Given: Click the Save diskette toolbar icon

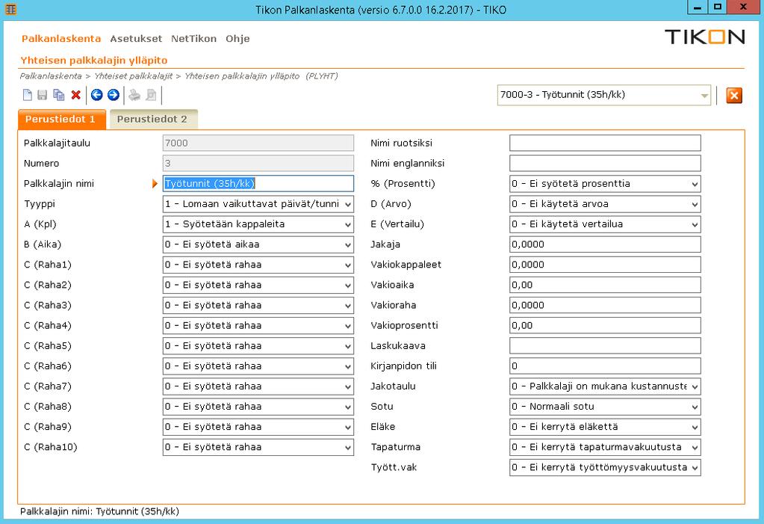Looking at the screenshot, I should 43,95.
